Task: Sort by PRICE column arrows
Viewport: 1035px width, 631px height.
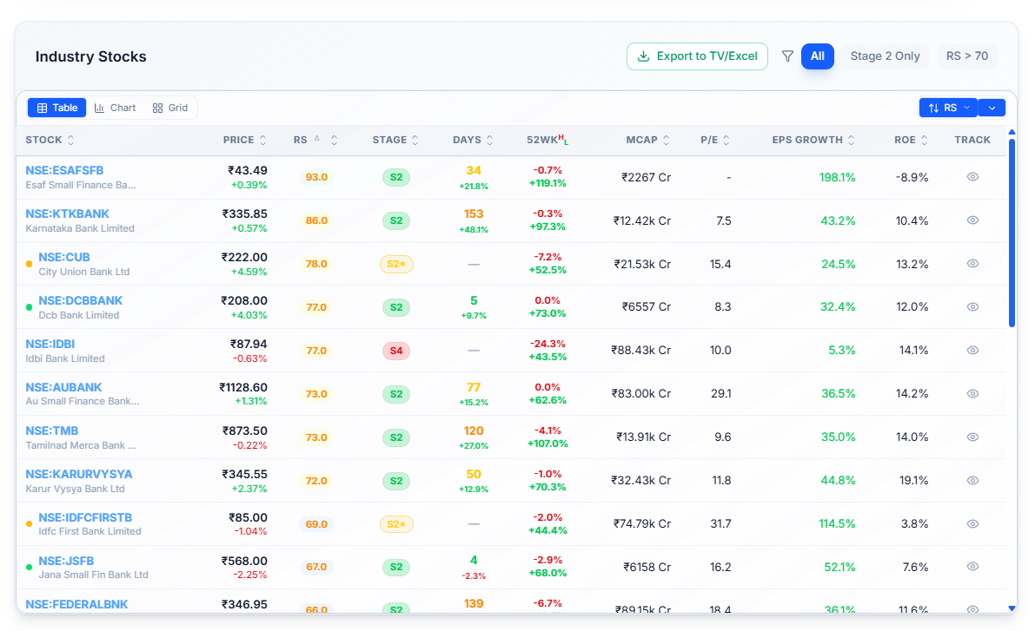Action: tap(262, 140)
